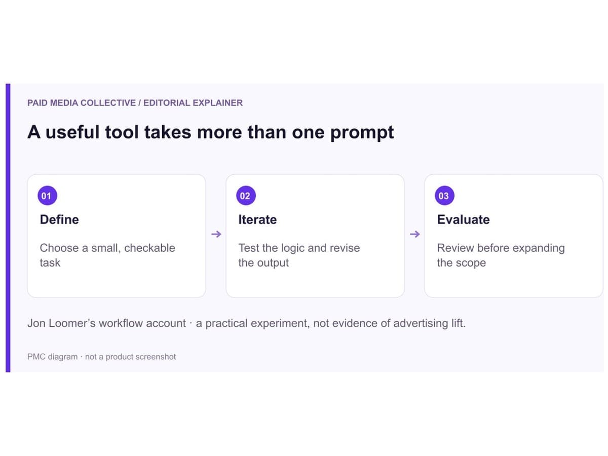Select the Define heading
Viewport: 608px width, 456px height.
click(59, 219)
